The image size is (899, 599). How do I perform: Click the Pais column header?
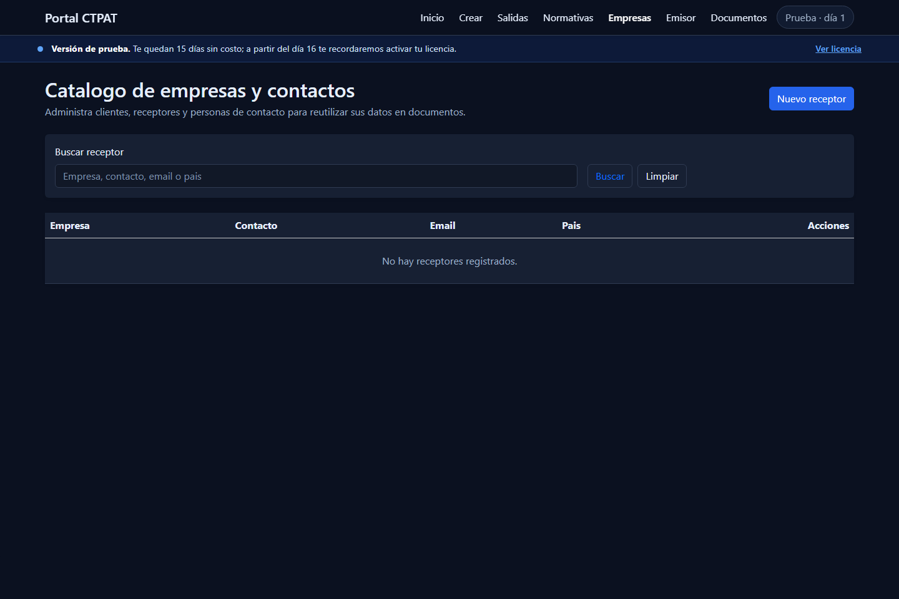571,226
